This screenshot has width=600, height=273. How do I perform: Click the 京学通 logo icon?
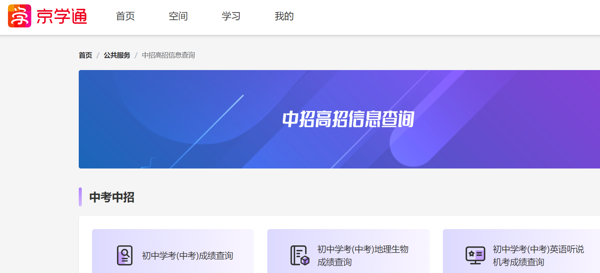[x=20, y=16]
